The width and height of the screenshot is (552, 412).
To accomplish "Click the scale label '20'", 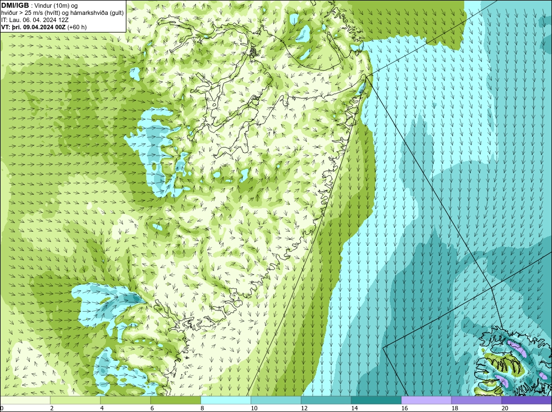I will [x=505, y=408].
